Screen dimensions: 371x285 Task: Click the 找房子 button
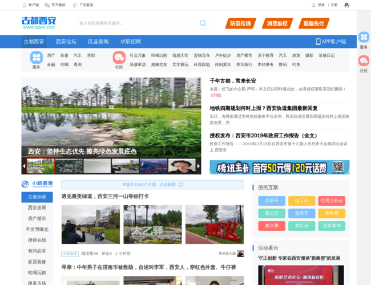coord(272,201)
